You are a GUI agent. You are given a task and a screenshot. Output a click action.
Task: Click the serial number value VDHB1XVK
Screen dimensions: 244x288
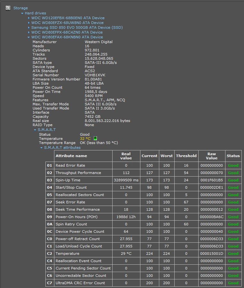(x=95, y=75)
